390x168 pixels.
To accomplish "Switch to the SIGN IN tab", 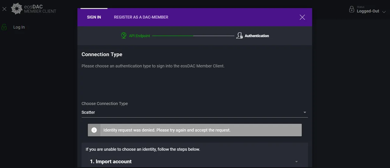I will [x=94, y=17].
